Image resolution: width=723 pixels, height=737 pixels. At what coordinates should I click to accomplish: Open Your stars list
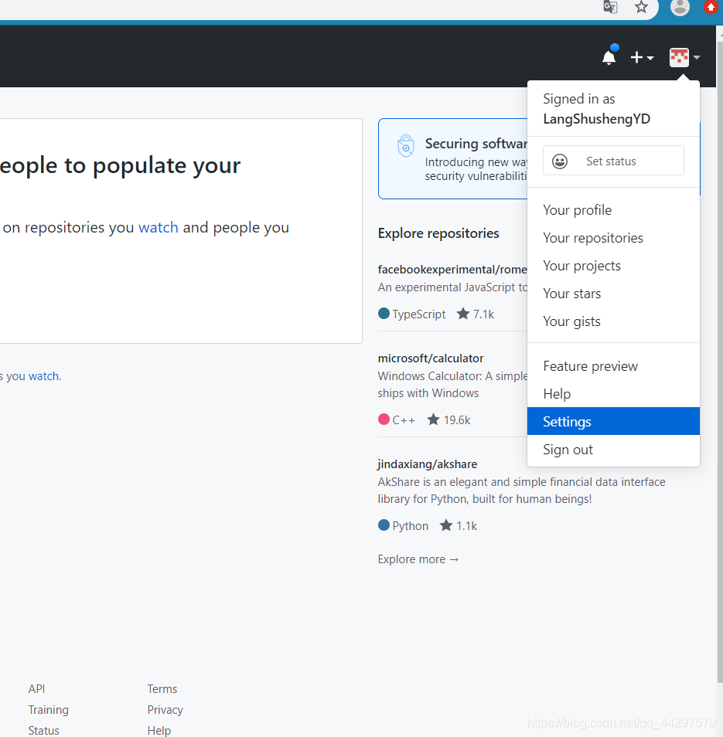[x=613, y=294]
